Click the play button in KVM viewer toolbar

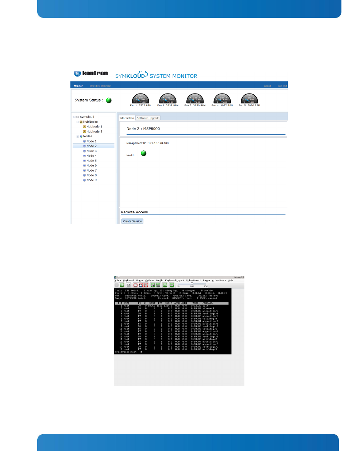tap(116, 285)
